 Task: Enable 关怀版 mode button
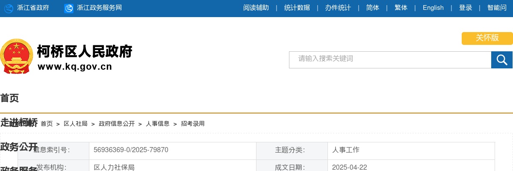[487, 38]
